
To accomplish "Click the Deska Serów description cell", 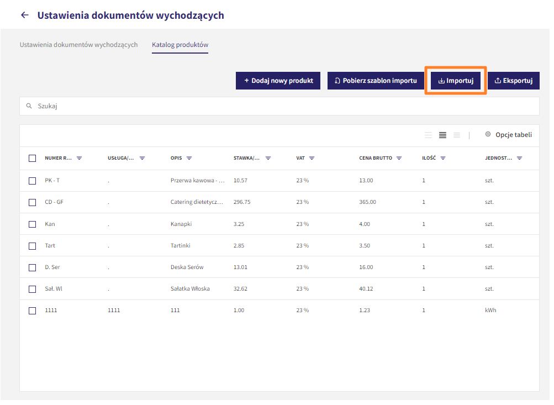I will (187, 267).
